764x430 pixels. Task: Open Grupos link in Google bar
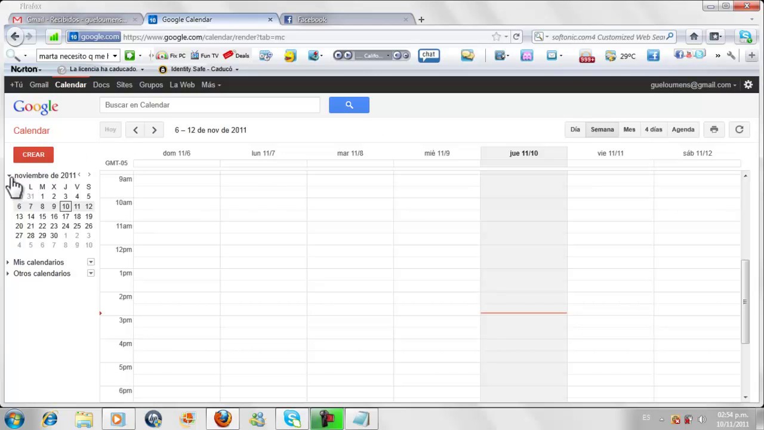pyautogui.click(x=151, y=85)
